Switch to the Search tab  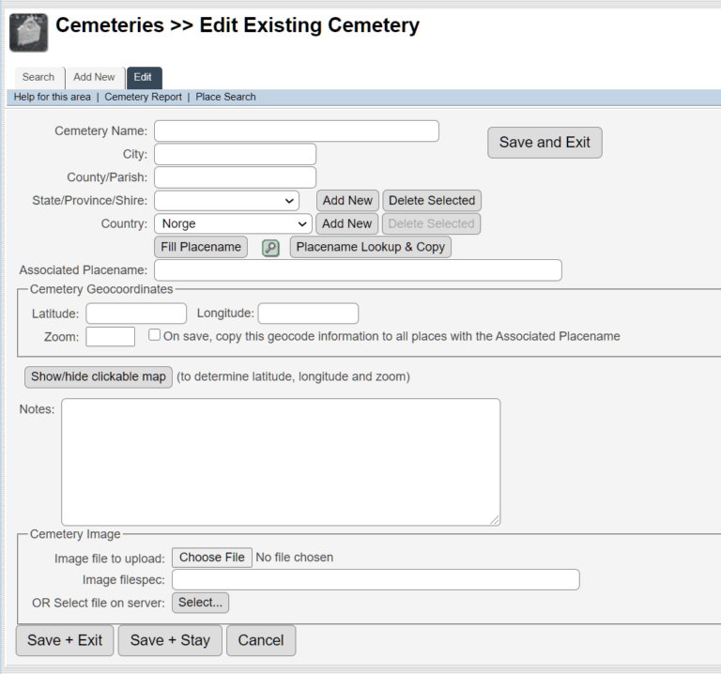tap(38, 77)
